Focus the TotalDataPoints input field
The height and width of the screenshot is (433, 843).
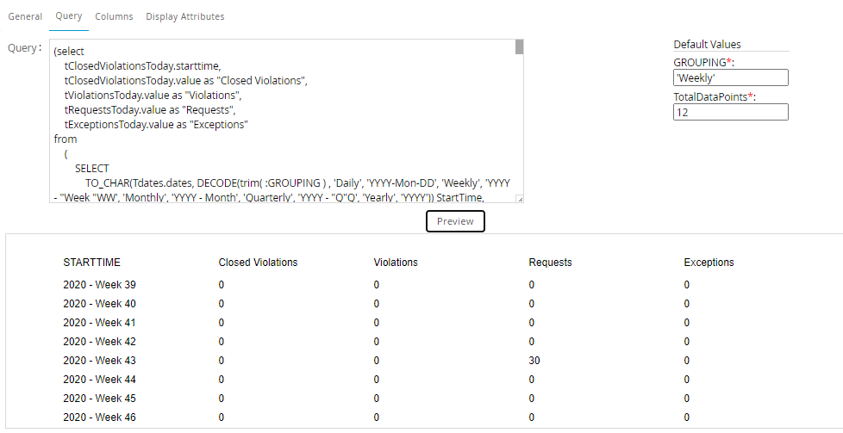pyautogui.click(x=730, y=112)
